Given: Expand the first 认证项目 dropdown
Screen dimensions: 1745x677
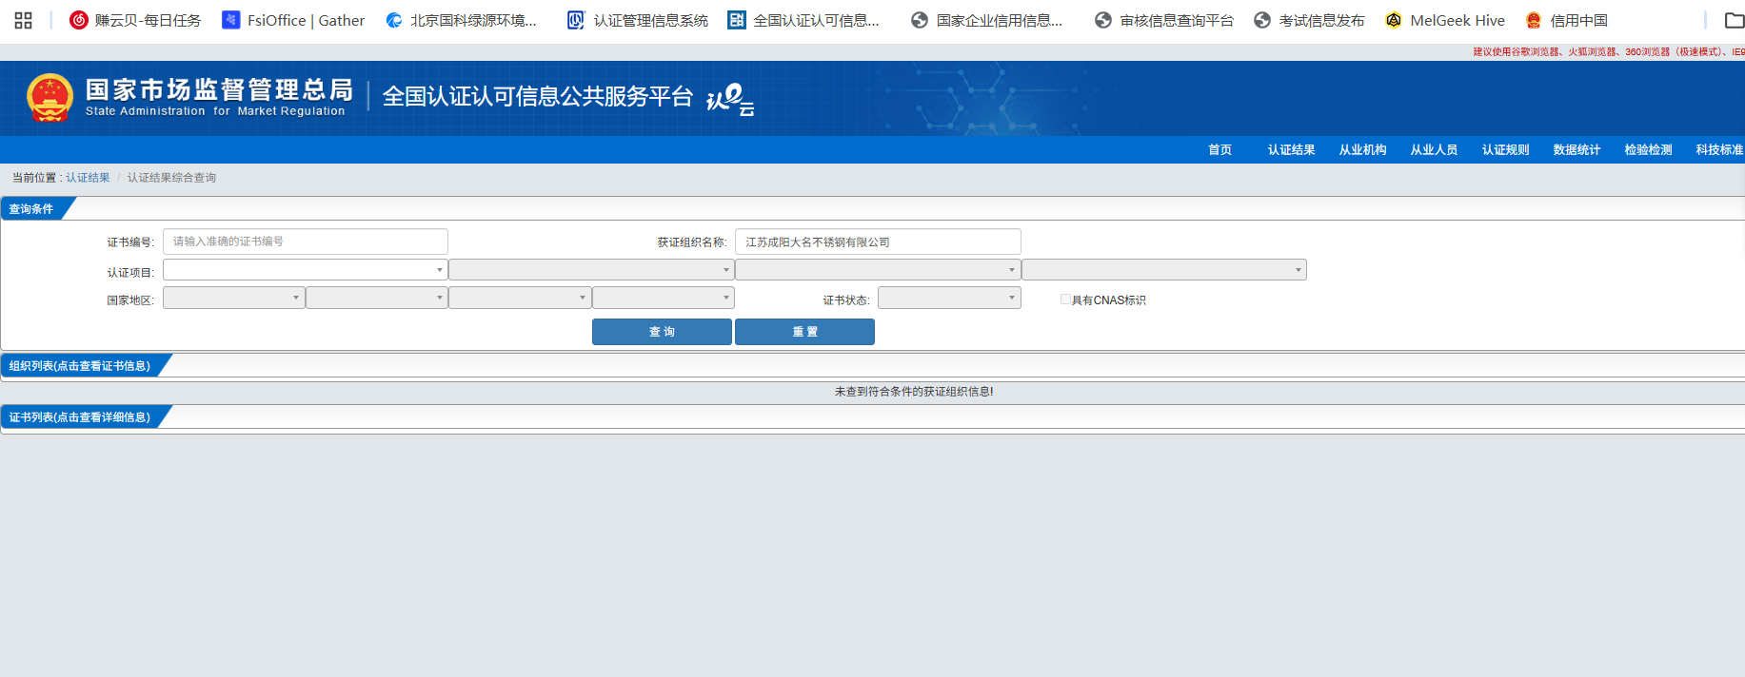Looking at the screenshot, I should [305, 270].
